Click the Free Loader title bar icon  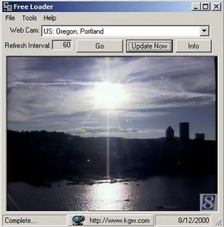click(x=7, y=7)
